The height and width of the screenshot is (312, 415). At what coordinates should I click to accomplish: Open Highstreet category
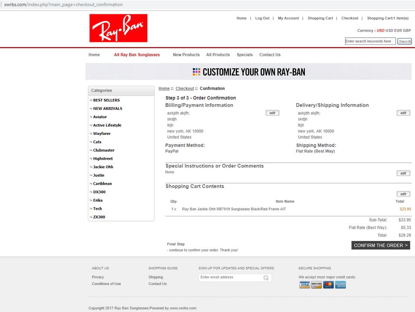click(x=103, y=159)
